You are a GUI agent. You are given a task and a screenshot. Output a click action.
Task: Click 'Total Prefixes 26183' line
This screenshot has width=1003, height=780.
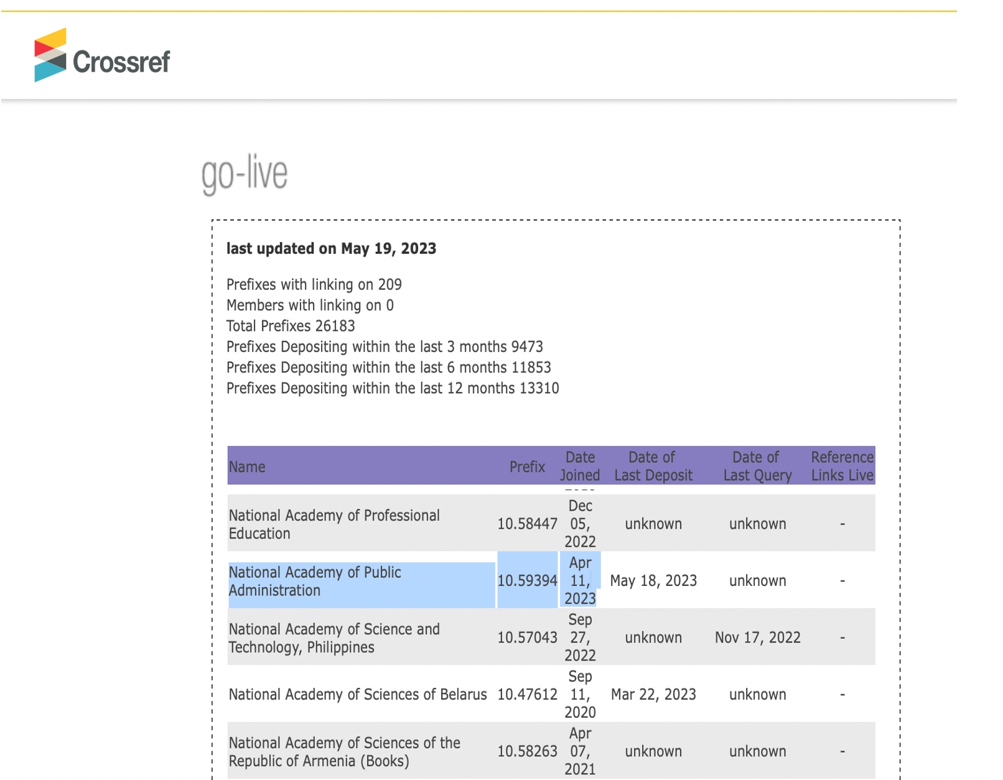(x=291, y=326)
